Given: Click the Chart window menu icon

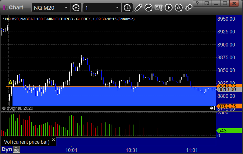Looking at the screenshot, I should click(x=5, y=8).
